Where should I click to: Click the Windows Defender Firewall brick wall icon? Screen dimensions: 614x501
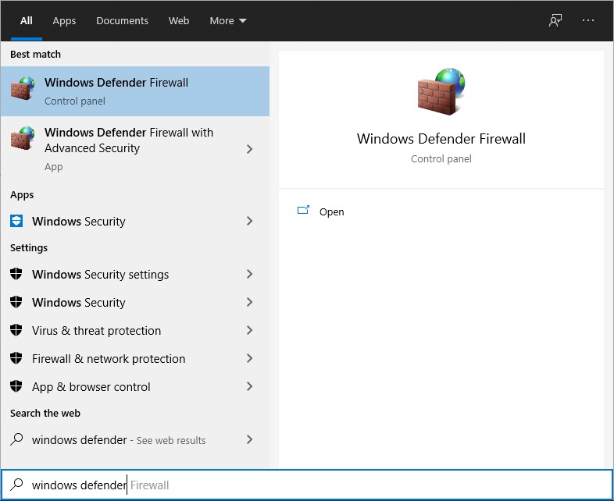(x=23, y=88)
